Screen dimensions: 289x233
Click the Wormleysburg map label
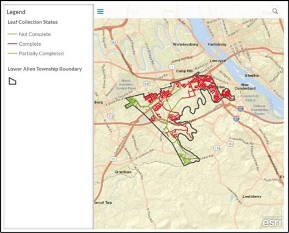pyautogui.click(x=185, y=45)
